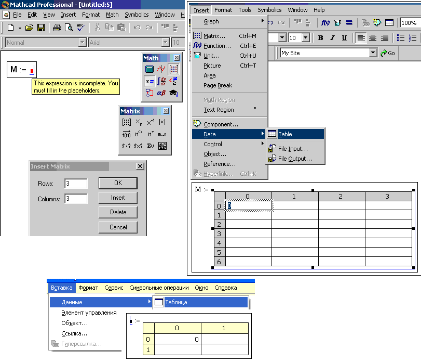The height and width of the screenshot is (363, 421).
Task: Click the insert function f(x) toolbar icon
Action: coord(325,23)
